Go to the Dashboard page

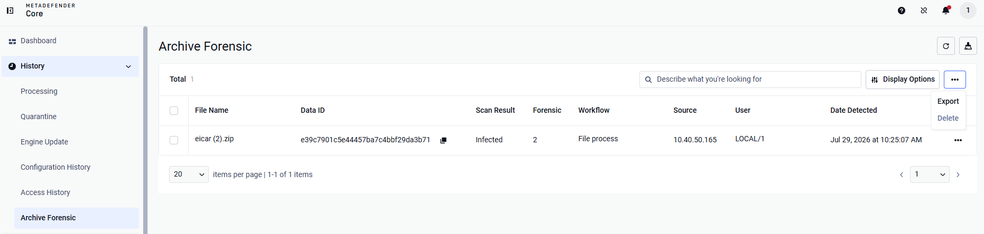coord(39,41)
